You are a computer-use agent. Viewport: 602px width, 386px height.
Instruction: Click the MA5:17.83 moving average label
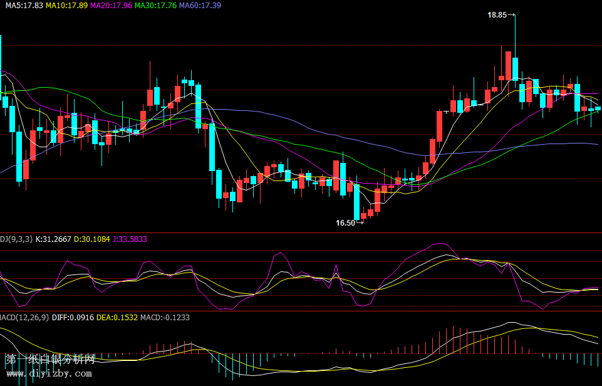coord(25,5)
